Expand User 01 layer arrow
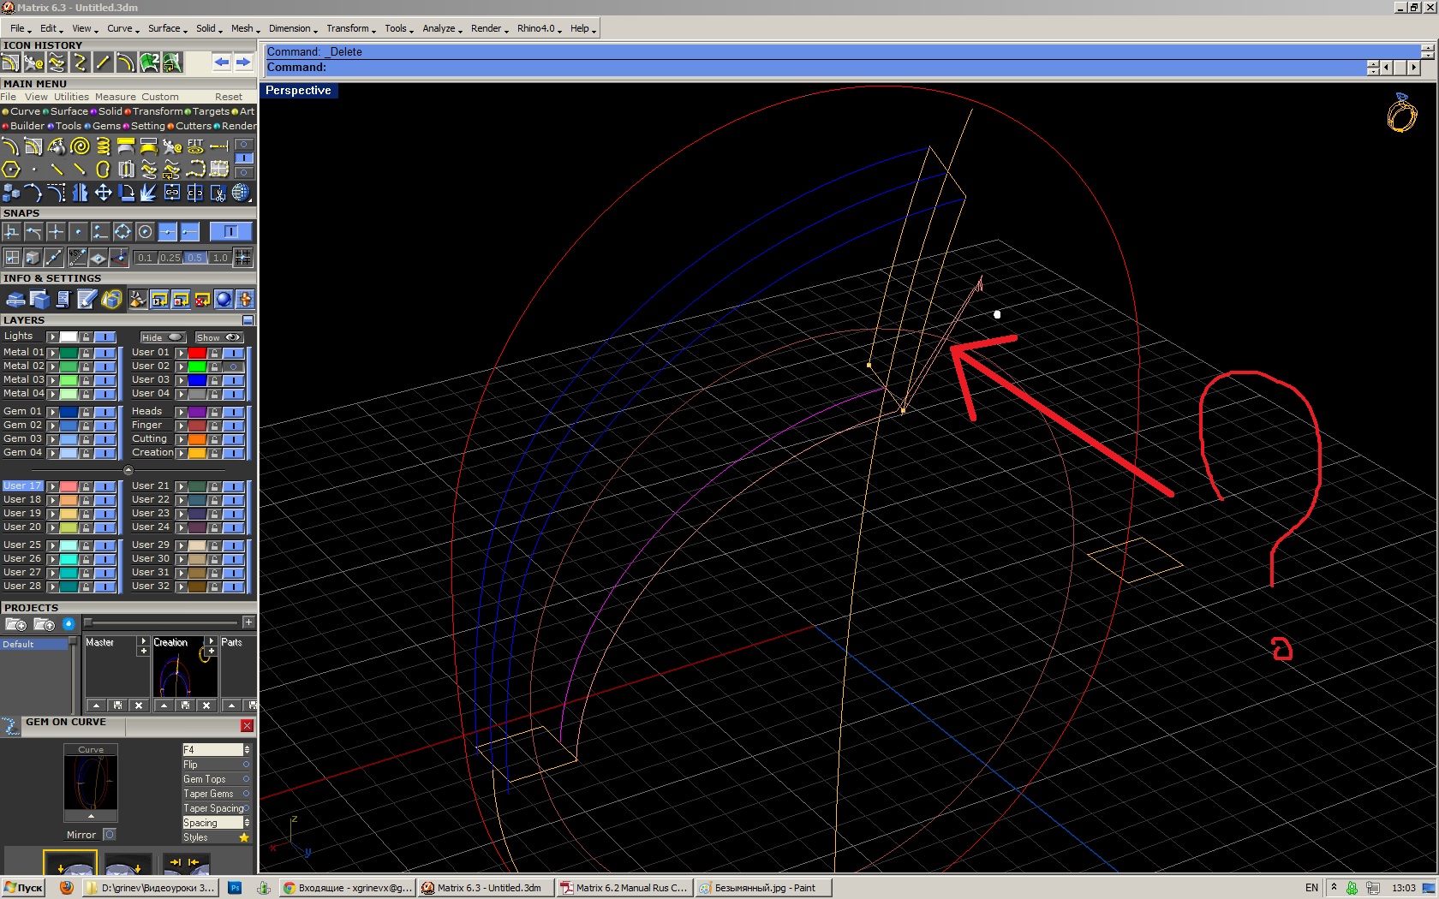This screenshot has width=1439, height=899. tap(181, 353)
